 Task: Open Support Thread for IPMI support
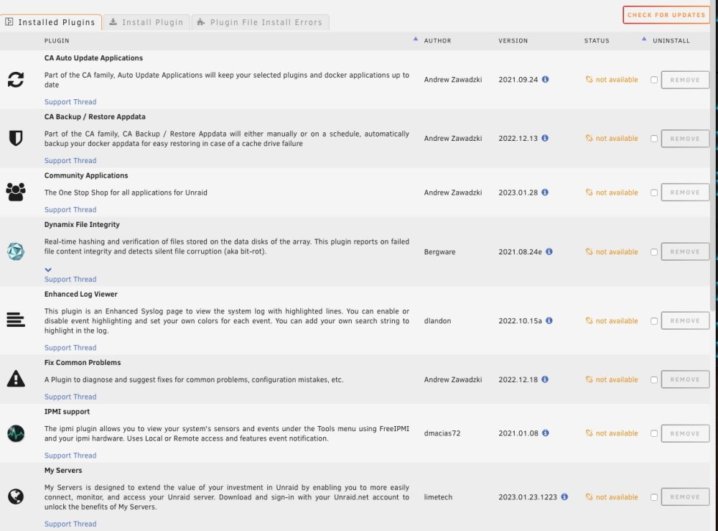(x=70, y=456)
